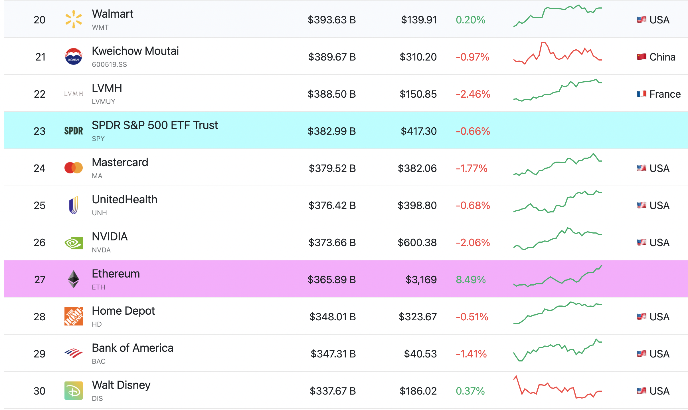
Task: Click the Walmart spark logo icon
Action: (x=74, y=19)
